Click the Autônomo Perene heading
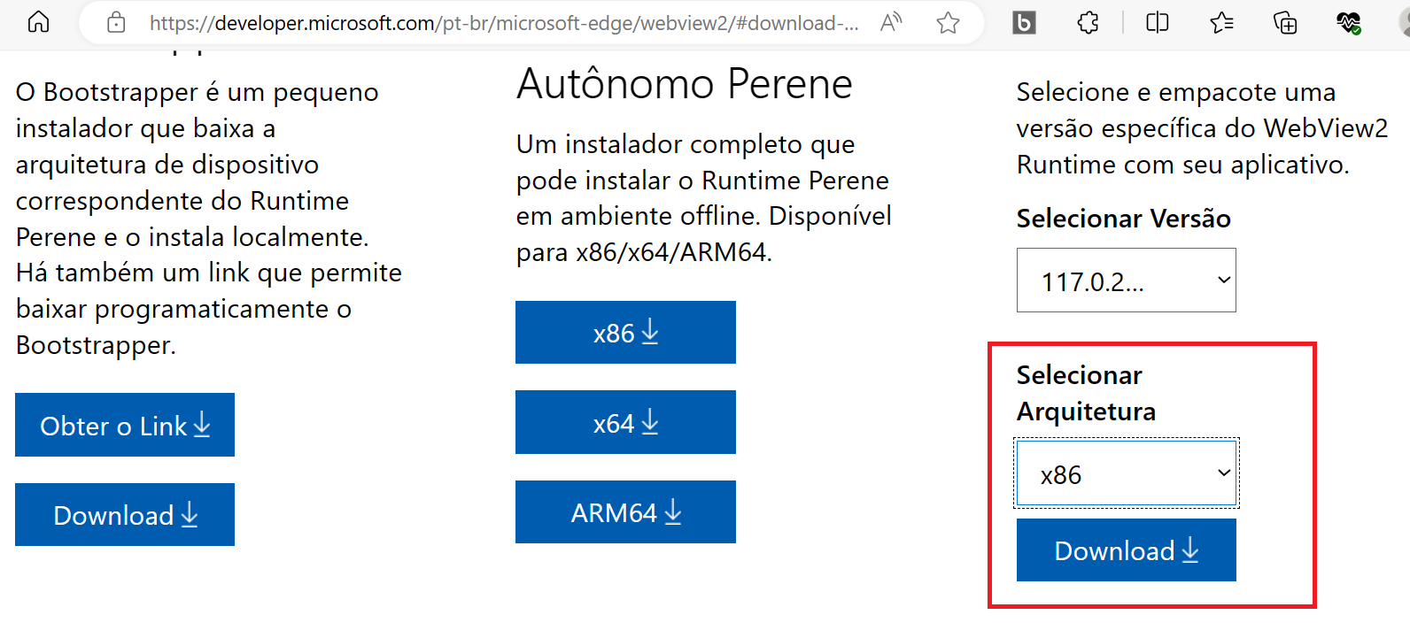This screenshot has width=1410, height=638. pos(685,84)
